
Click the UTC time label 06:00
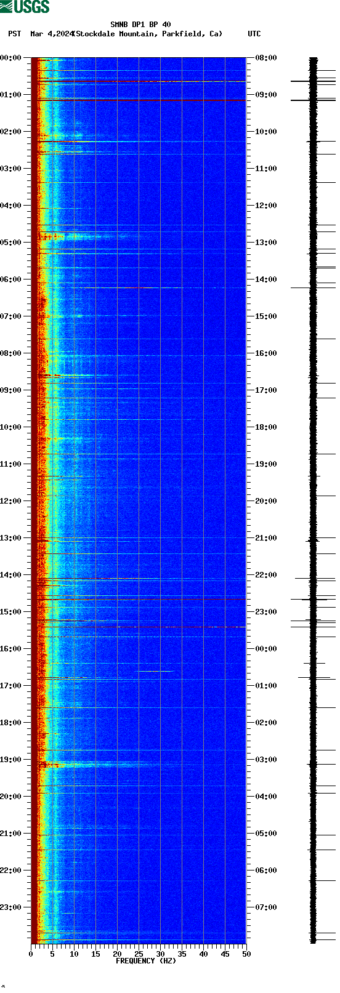[266, 870]
